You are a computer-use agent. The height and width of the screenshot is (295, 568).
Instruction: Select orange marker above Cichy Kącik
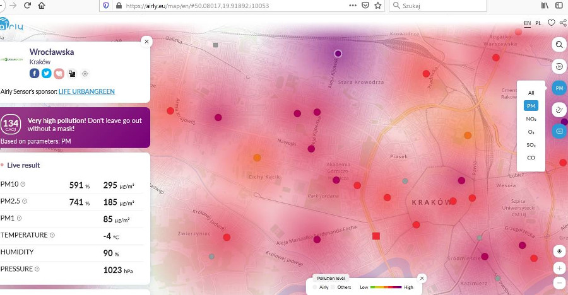(257, 158)
